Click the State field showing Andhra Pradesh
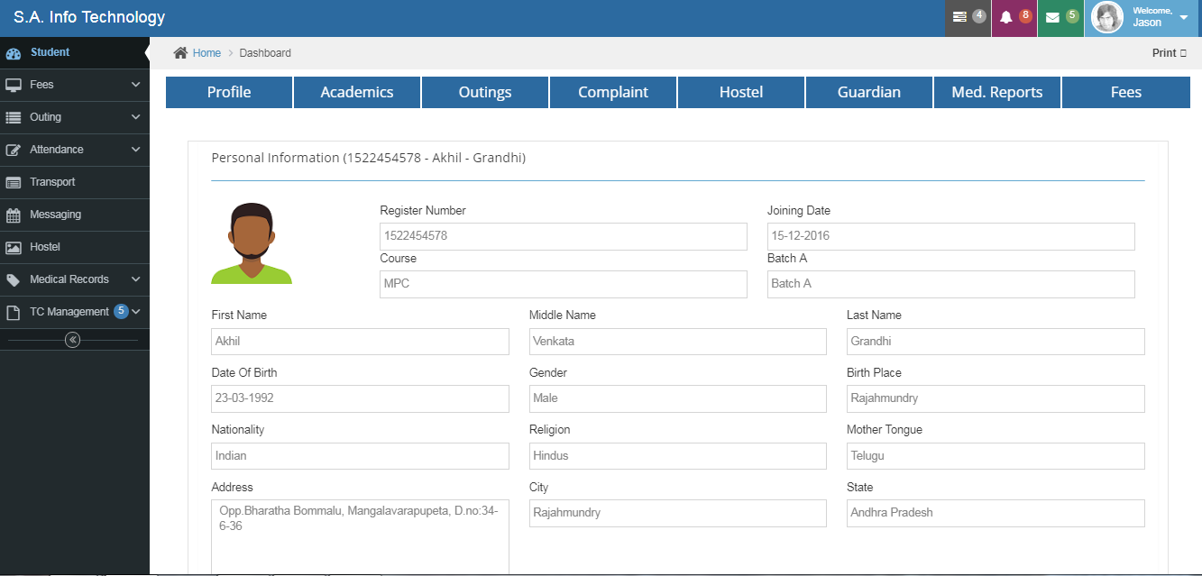The image size is (1202, 576). (x=996, y=513)
